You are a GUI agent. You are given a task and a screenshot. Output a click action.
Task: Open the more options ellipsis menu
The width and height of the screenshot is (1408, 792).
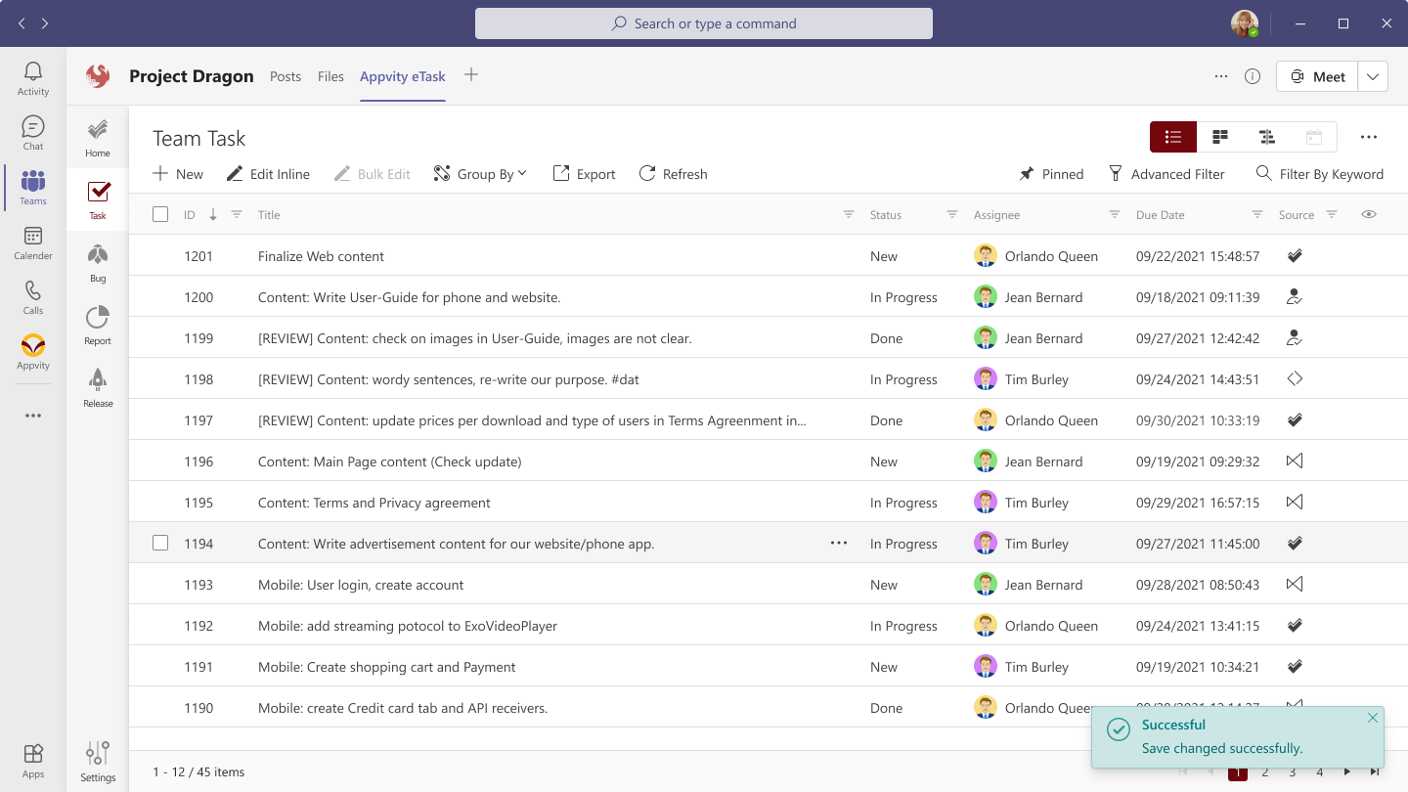pos(1369,137)
